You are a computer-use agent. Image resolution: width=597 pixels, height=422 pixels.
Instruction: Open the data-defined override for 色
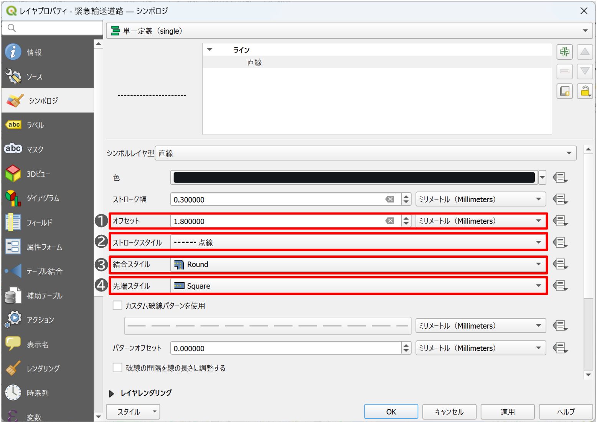point(560,178)
